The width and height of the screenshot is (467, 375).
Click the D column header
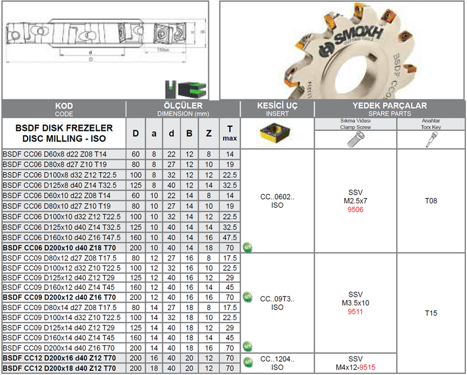(x=135, y=133)
